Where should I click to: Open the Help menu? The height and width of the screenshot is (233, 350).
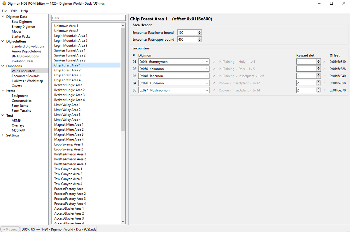pos(24,11)
